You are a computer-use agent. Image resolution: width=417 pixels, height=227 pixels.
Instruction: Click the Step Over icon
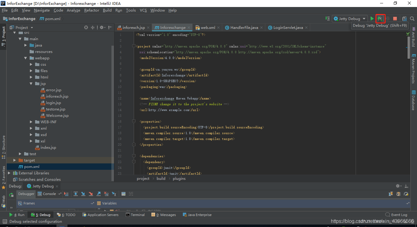click(x=75, y=194)
